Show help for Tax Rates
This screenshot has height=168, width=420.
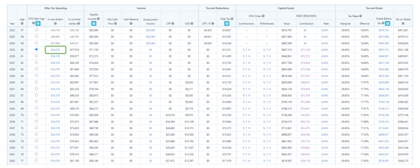(360, 16)
